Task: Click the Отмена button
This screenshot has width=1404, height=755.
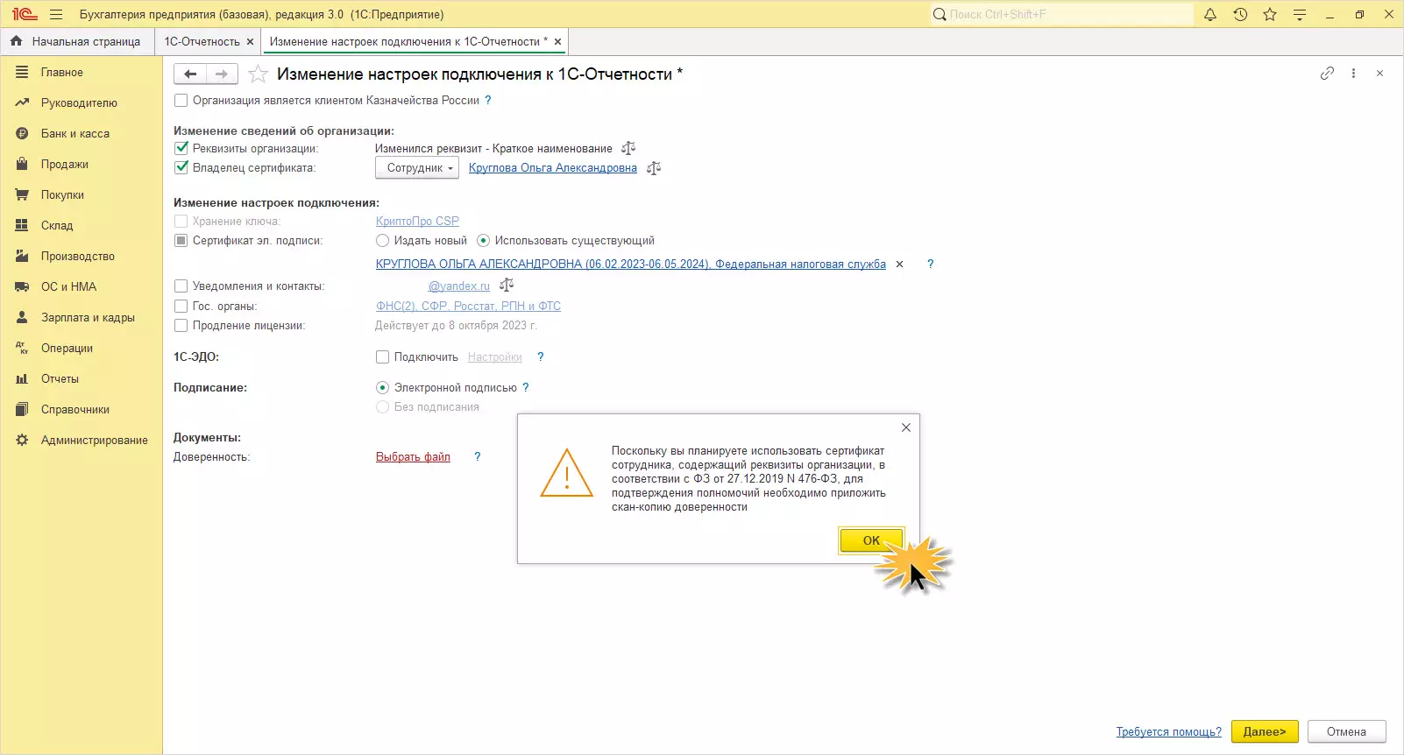Action: point(1346,731)
